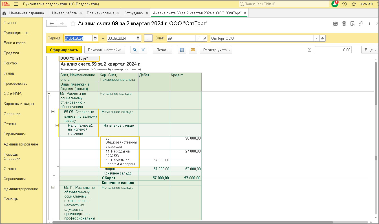Copy link to report chain icon
The width and height of the screenshot is (379, 224).
[x=361, y=24]
